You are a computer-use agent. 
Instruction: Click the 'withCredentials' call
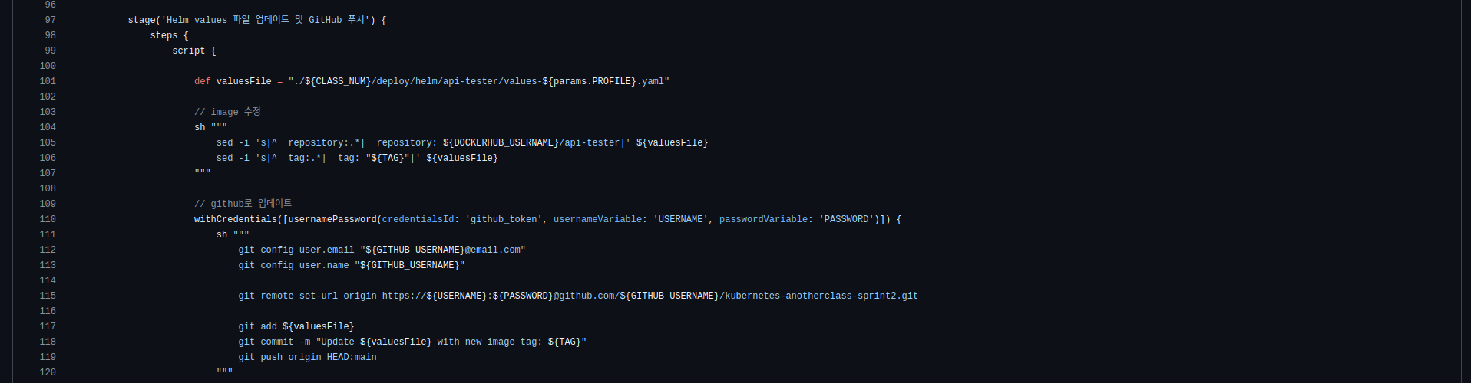coord(236,219)
